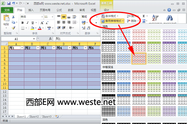Open the filter dropdown for 列3
This screenshot has height=124, width=187.
pyautogui.click(x=54, y=48)
